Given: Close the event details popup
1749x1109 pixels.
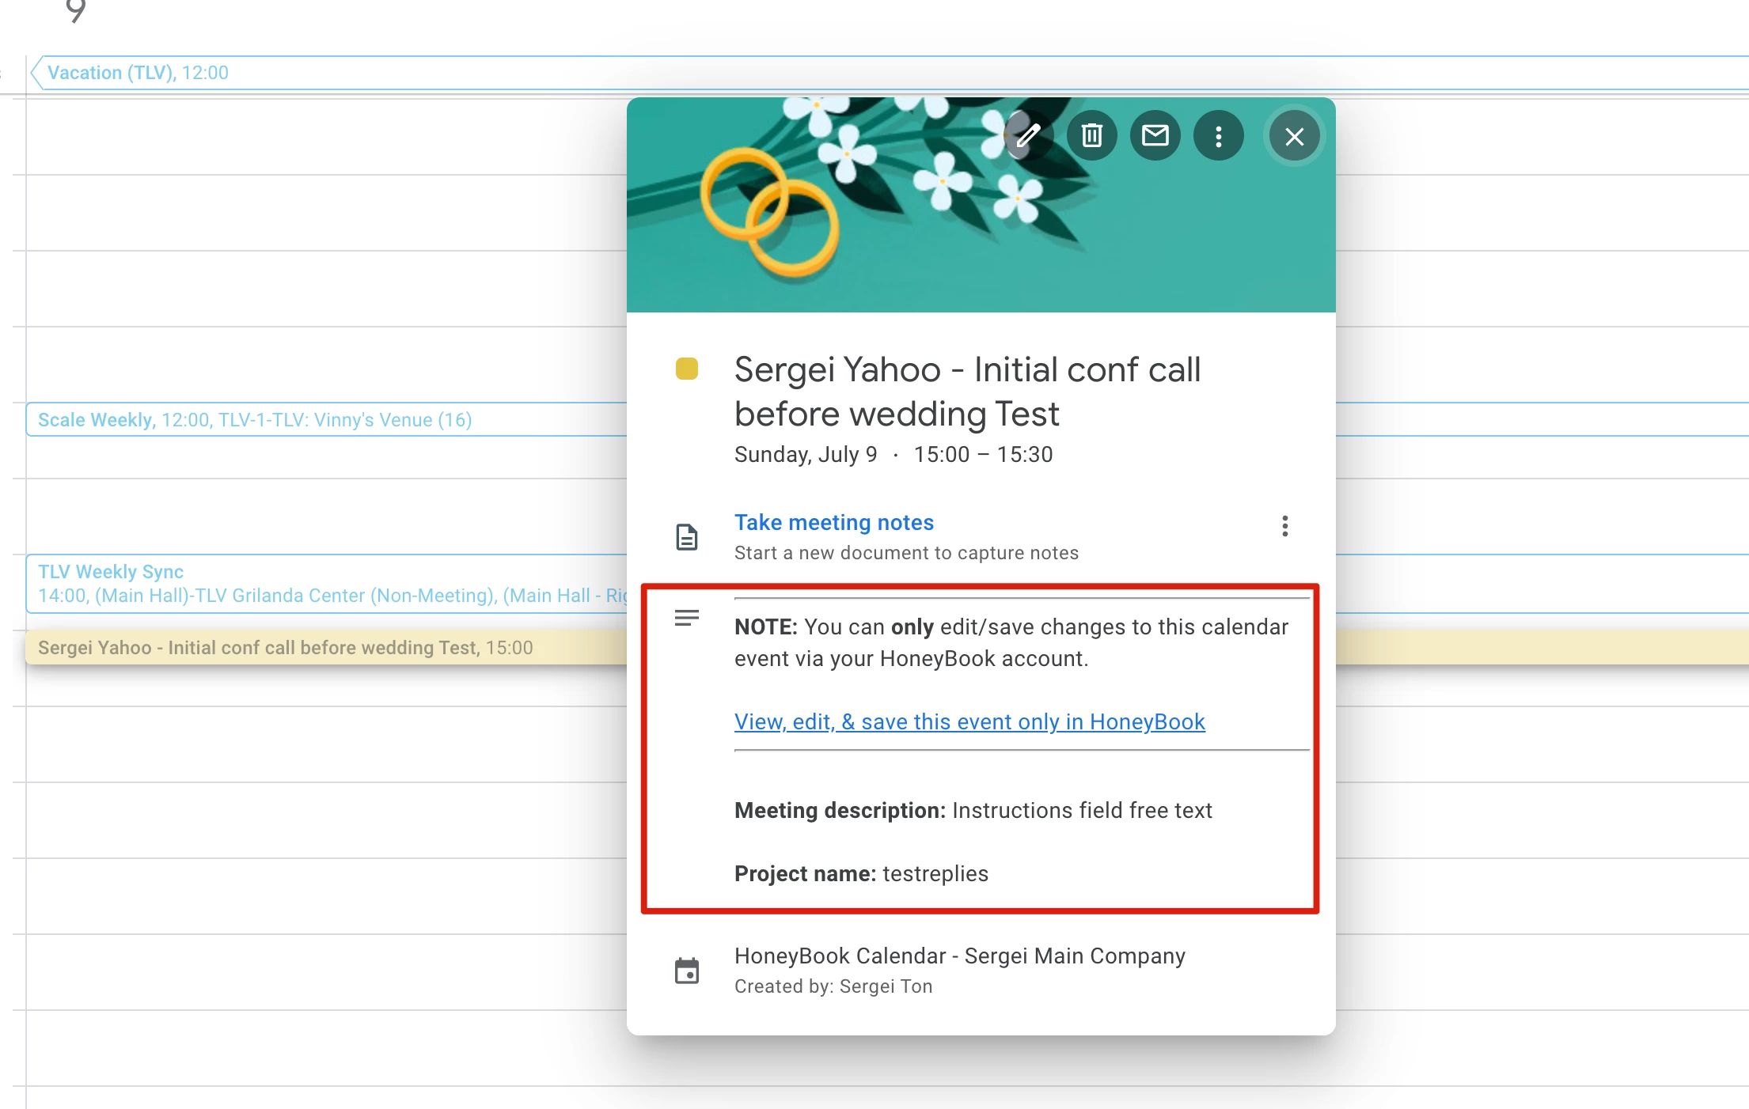Looking at the screenshot, I should pos(1294,137).
